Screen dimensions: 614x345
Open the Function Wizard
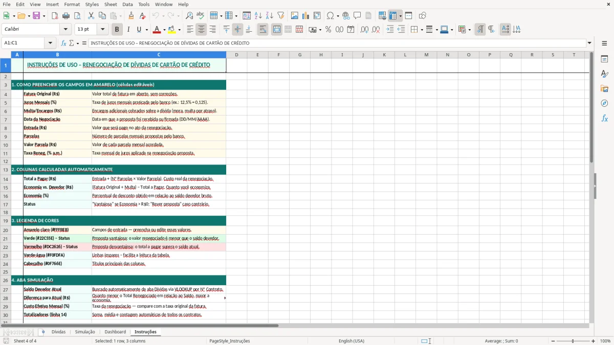[64, 43]
